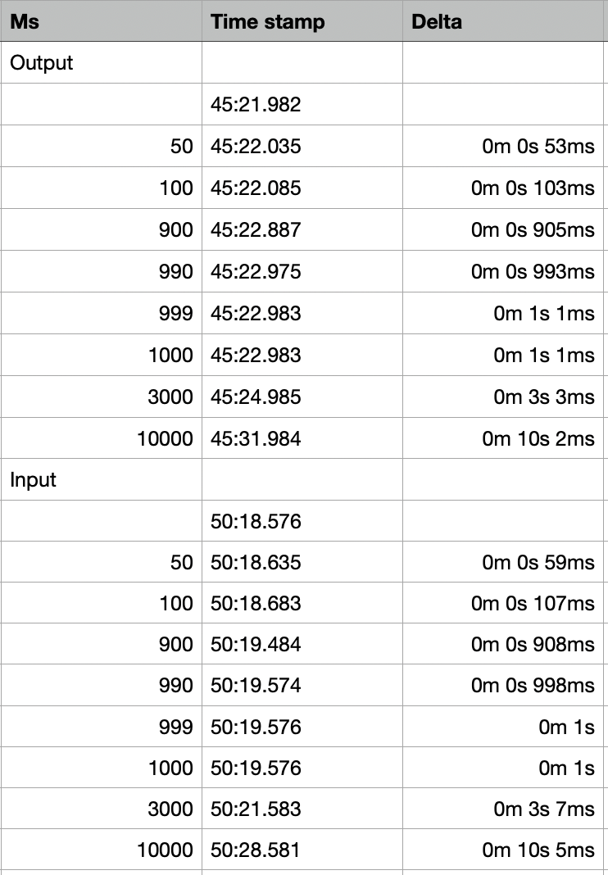Screen dimensions: 608x875
Task: Select the Time stamp column header
Action: tap(302, 21)
